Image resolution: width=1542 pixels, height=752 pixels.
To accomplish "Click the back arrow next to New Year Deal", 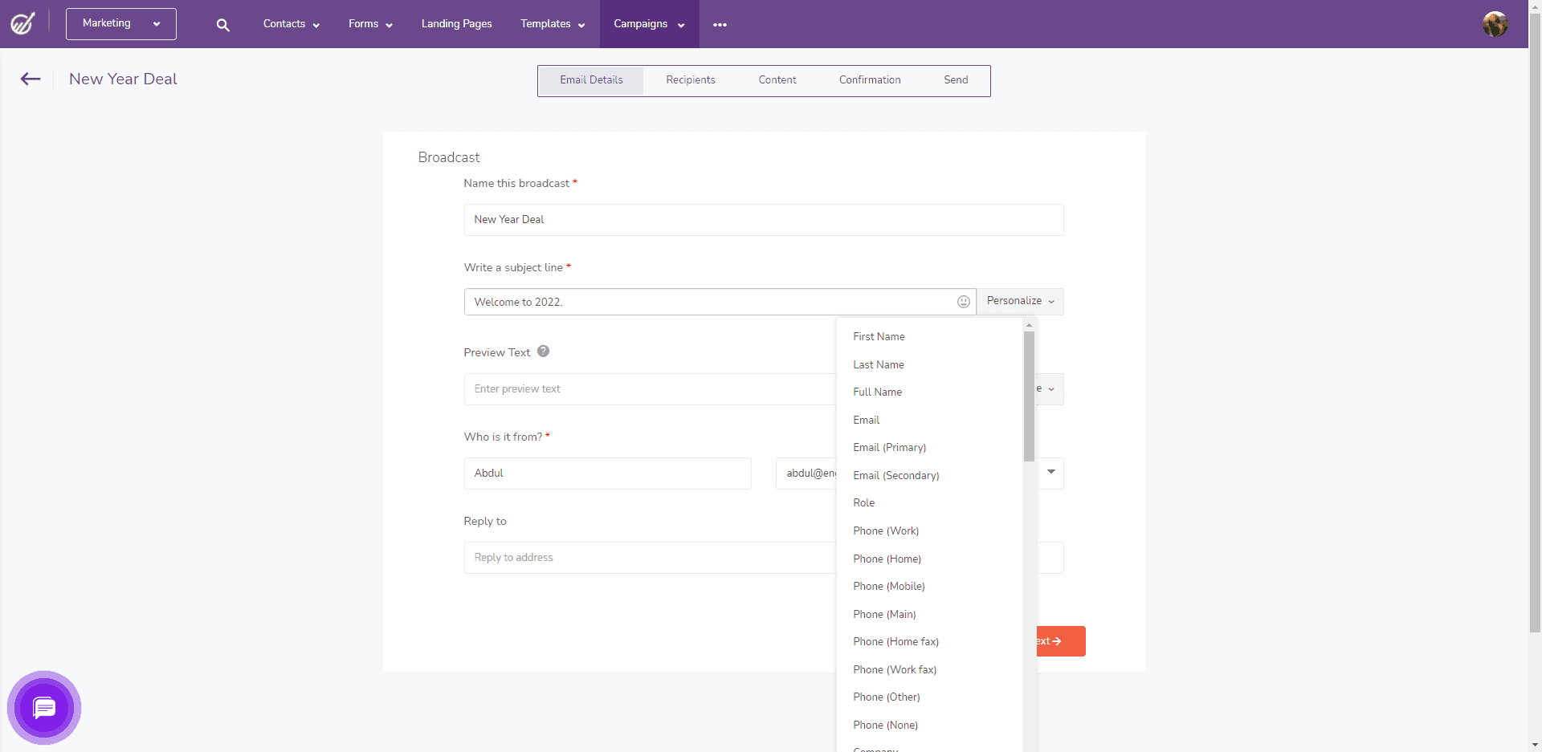I will point(30,79).
